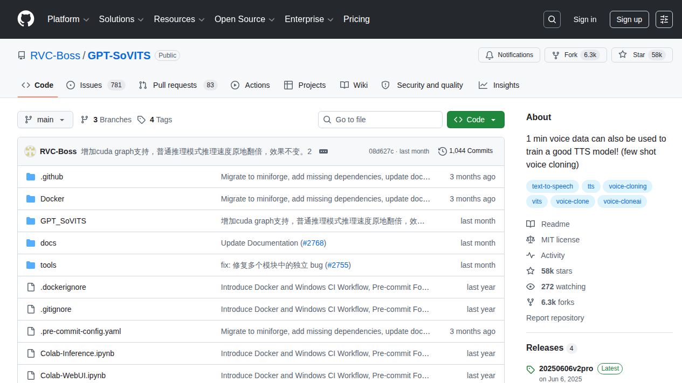Switch to the Actions tab
682x383 pixels.
[x=250, y=85]
